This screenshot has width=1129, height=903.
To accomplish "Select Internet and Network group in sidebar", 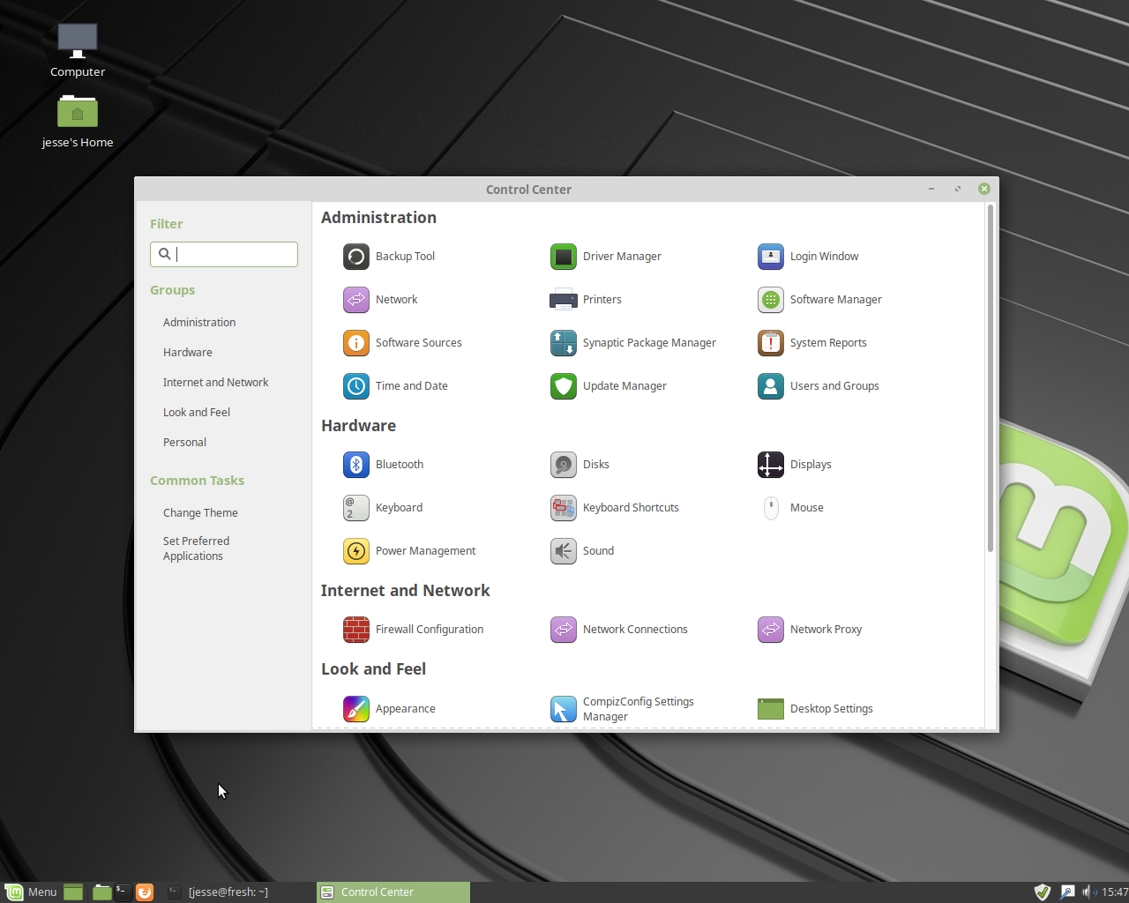I will (216, 383).
